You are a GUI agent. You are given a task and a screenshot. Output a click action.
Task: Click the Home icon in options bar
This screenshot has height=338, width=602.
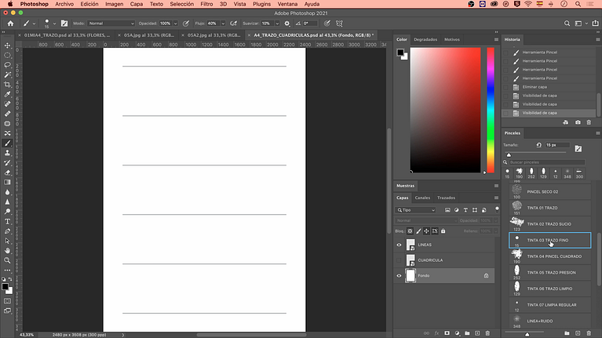coord(10,24)
